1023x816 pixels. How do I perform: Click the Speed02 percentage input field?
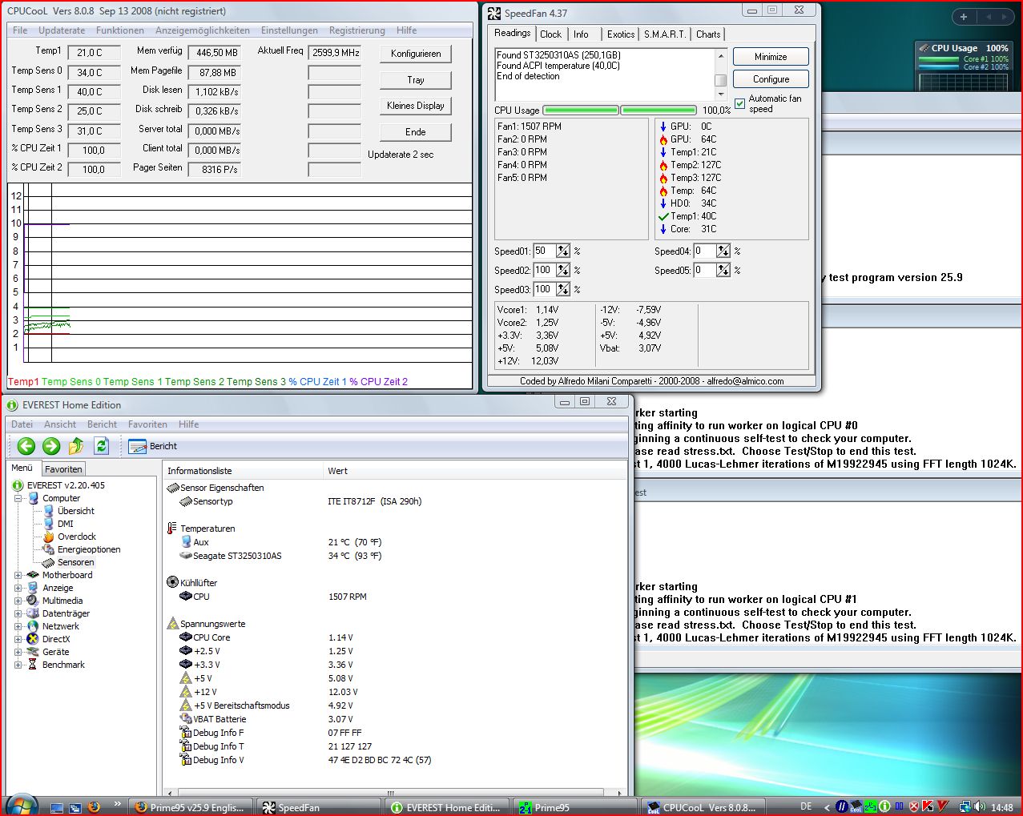pyautogui.click(x=544, y=270)
